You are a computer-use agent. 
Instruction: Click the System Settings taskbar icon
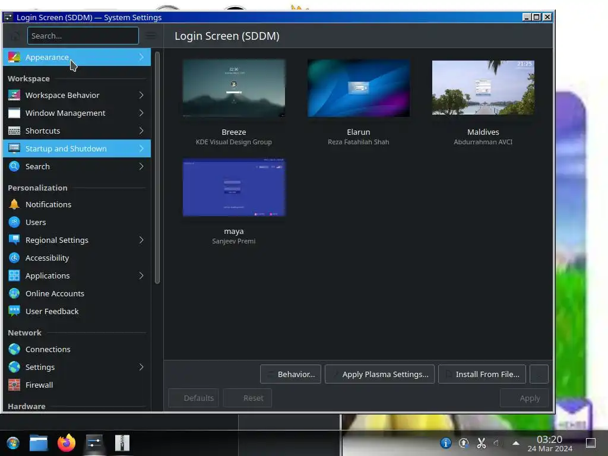point(94,443)
